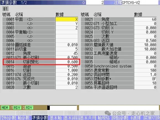Click the MEM mode status indicator
160x120 pixels.
[x=5, y=108]
